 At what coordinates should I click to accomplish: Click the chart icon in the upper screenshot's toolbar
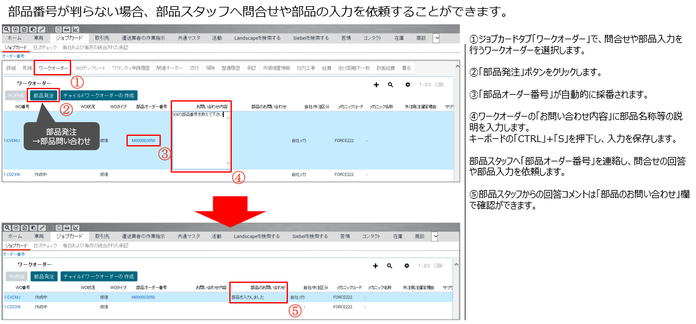(x=75, y=29)
